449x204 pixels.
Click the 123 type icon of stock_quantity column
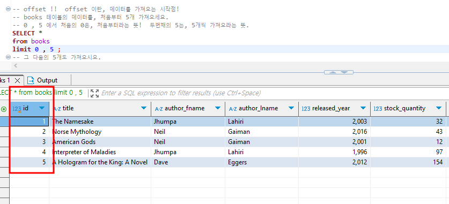(x=378, y=109)
